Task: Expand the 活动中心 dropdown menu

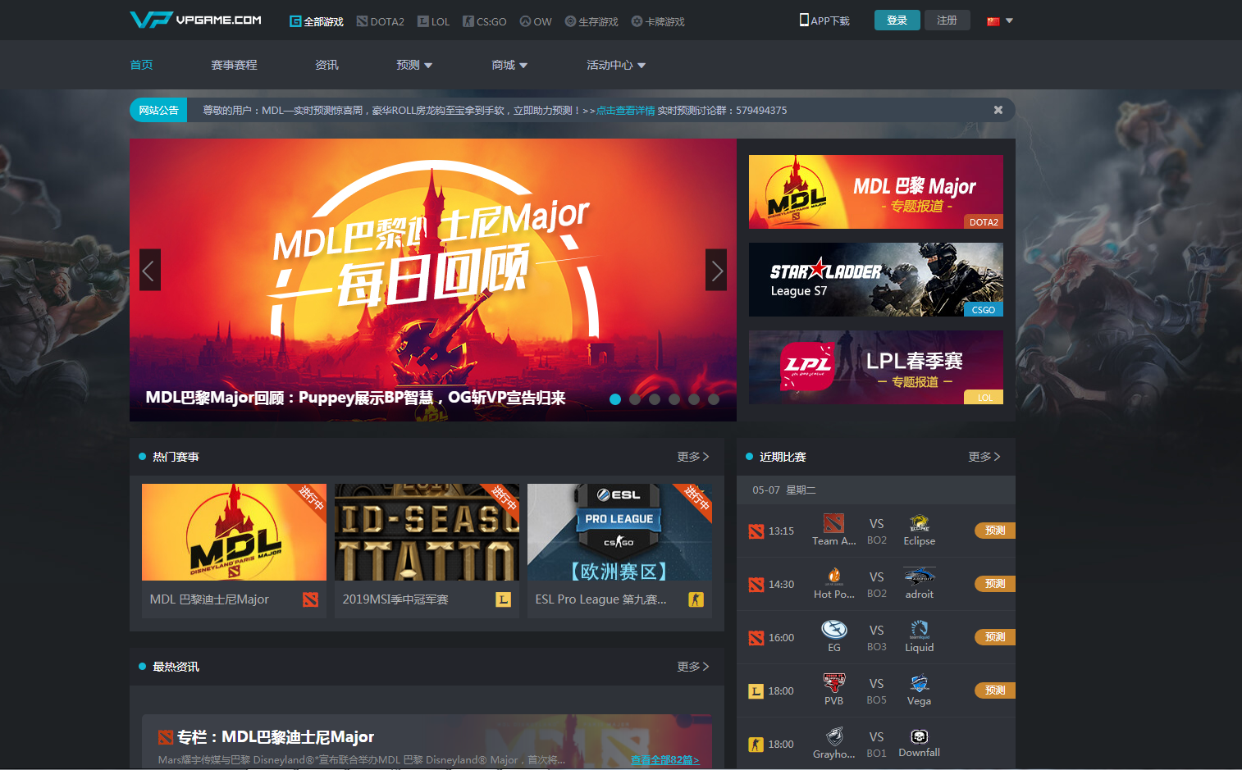Action: (x=616, y=65)
